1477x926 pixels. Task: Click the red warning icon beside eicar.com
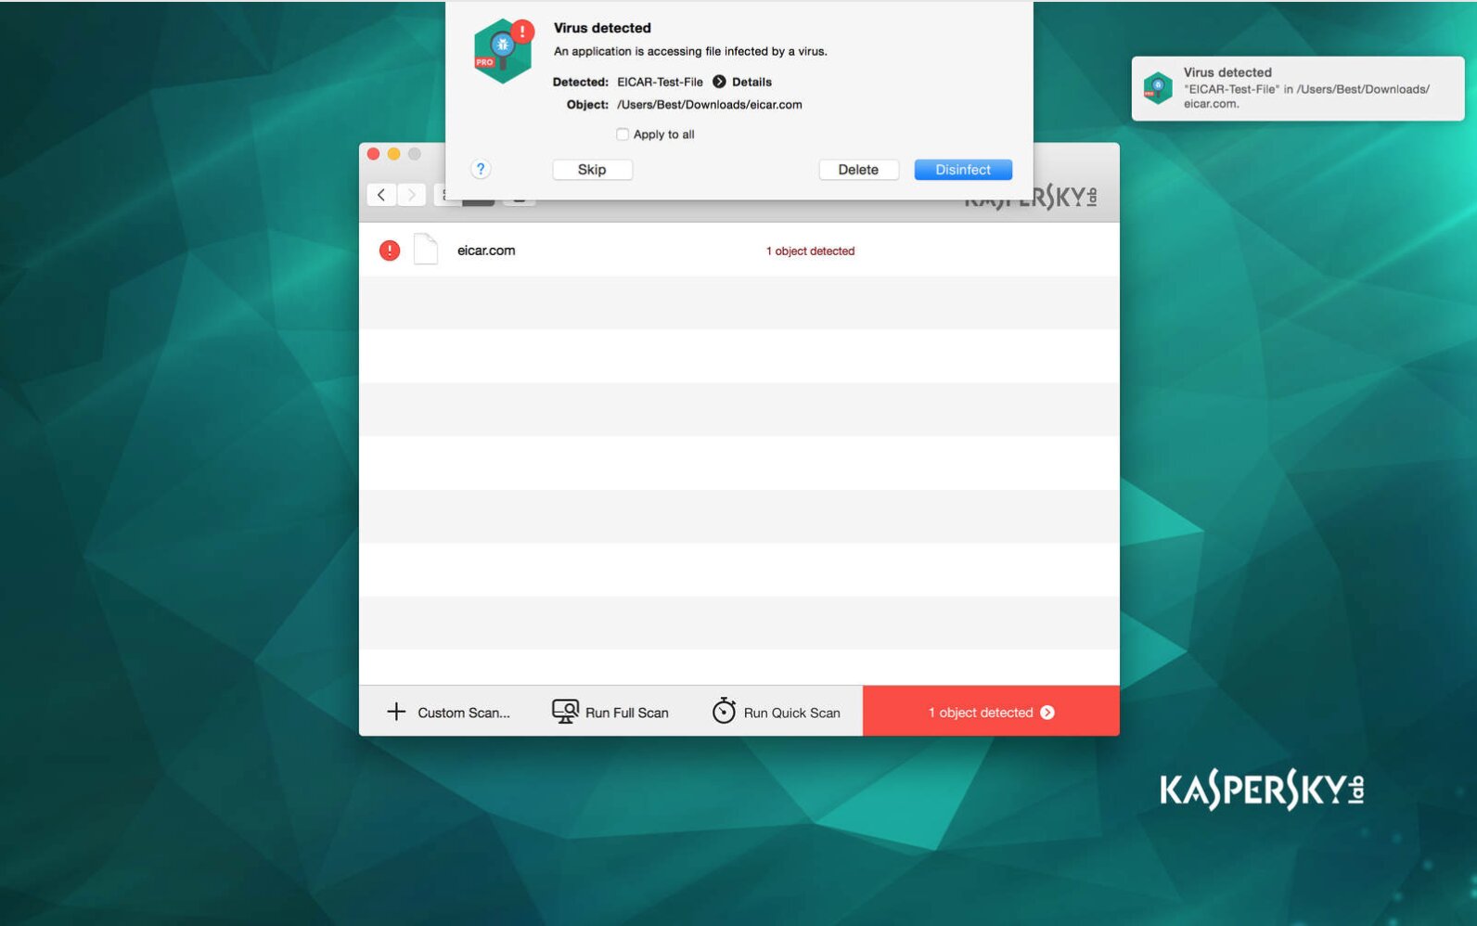point(390,251)
